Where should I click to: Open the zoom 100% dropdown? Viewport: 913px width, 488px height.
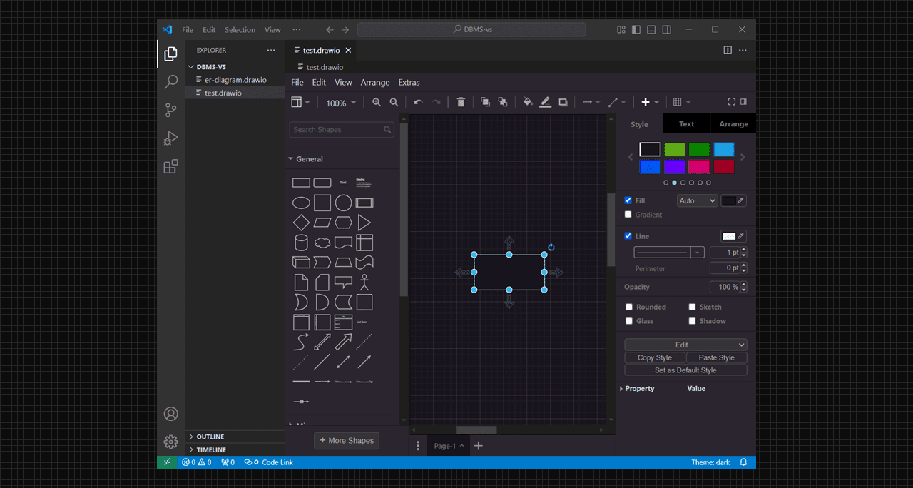[x=340, y=103]
